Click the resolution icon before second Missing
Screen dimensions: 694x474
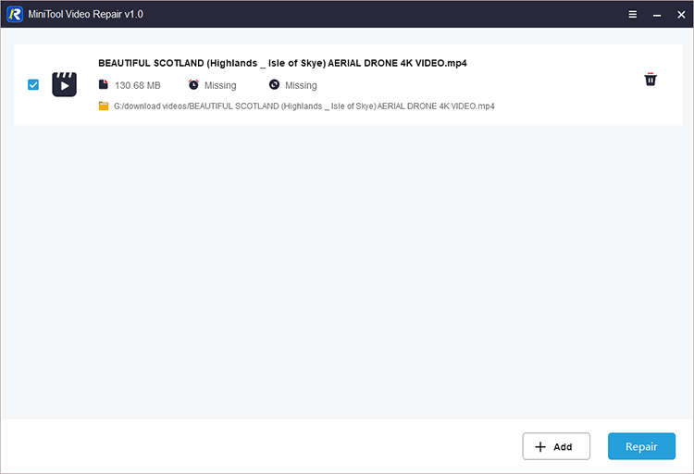pos(274,85)
